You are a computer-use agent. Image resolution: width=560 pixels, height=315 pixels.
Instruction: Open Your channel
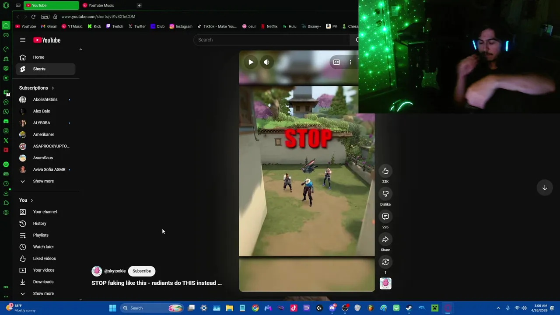coord(45,212)
